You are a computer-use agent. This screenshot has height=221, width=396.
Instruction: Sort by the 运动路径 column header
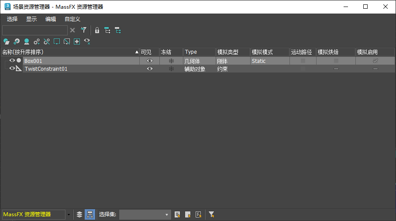(x=303, y=52)
